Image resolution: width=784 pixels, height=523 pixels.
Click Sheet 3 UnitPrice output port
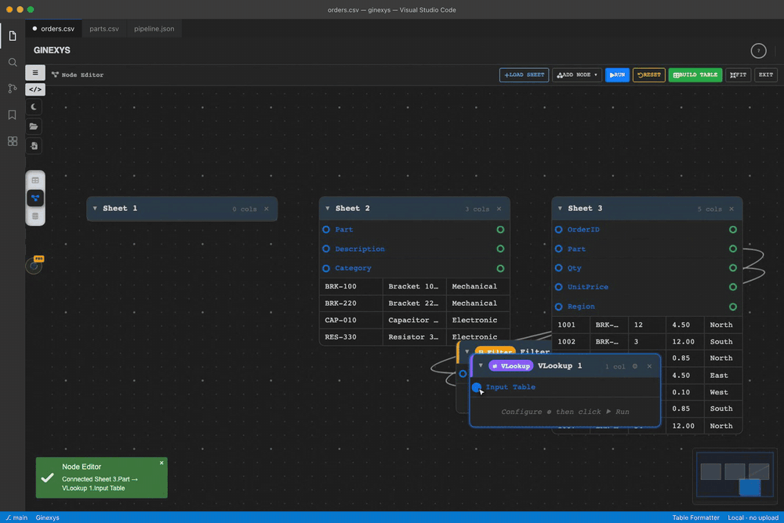pyautogui.click(x=732, y=287)
